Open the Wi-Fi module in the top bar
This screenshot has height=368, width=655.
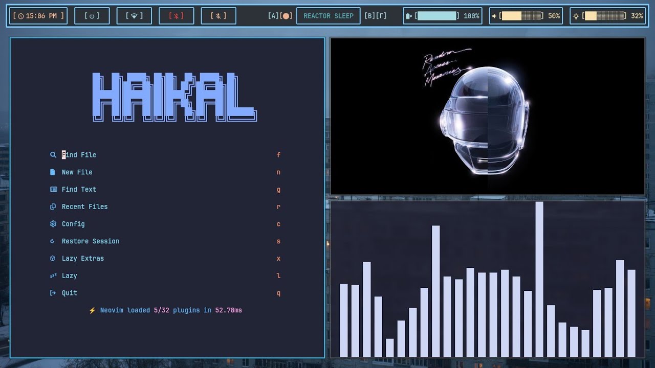click(x=134, y=16)
